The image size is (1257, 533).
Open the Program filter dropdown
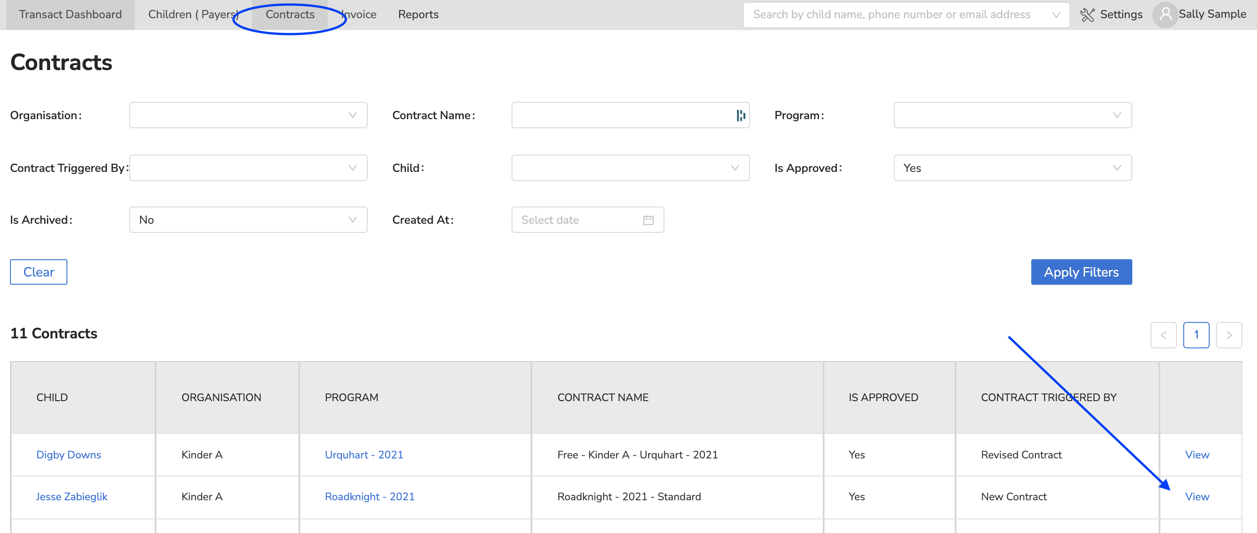pyautogui.click(x=1012, y=116)
